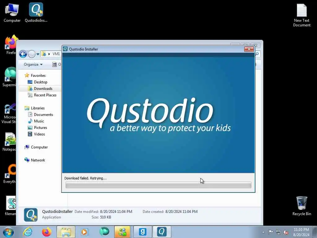Select the Firefox desktop shortcut
This screenshot has height=238, width=317.
(11, 45)
